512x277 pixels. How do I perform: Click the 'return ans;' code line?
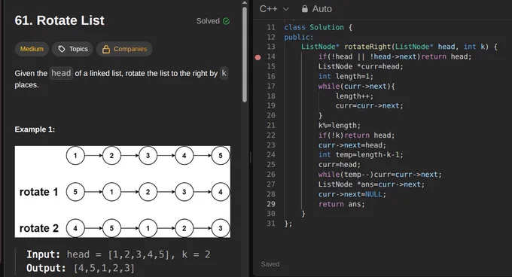coord(342,204)
